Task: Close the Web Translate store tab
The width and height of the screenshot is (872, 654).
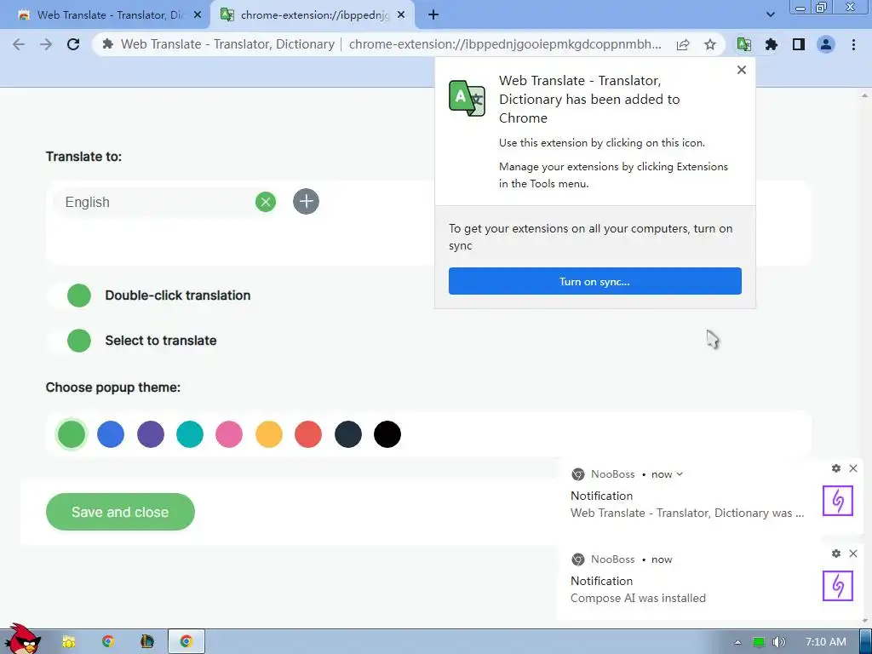Action: (198, 15)
